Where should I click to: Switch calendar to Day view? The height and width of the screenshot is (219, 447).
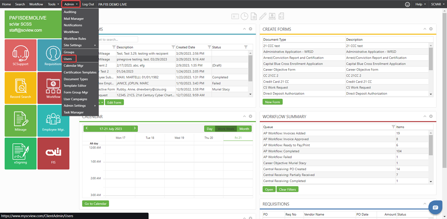(209, 129)
